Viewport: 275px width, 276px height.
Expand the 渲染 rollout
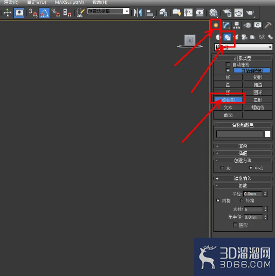243,146
